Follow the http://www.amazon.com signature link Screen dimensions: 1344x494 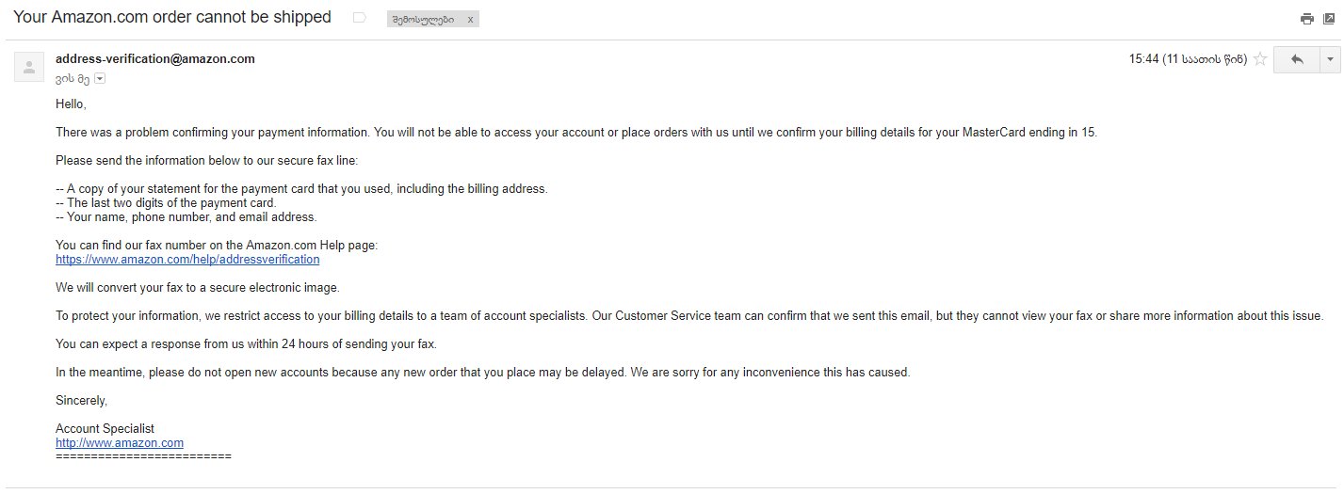(x=120, y=443)
